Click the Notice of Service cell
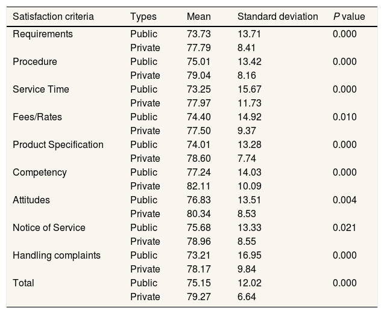 pyautogui.click(x=49, y=228)
